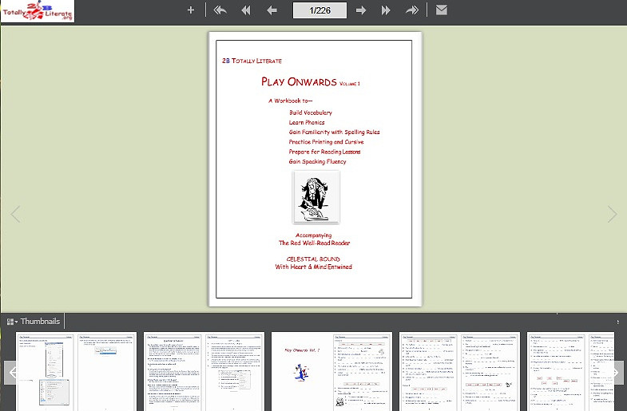Open fifth partially visible thumbnail spread
This screenshot has height=411, width=627.
[570, 371]
